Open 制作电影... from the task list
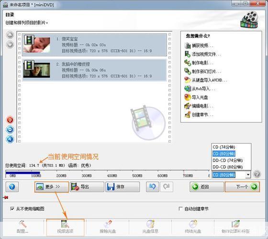This screenshot has height=239, width=268. [x=199, y=63]
